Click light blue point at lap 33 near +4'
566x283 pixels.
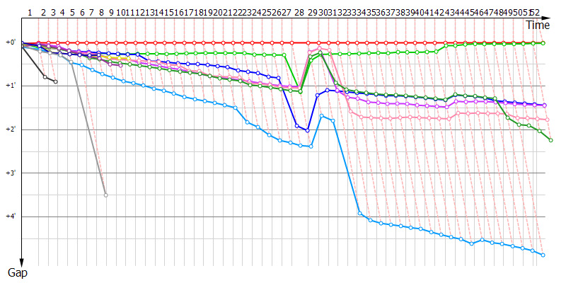[359, 213]
